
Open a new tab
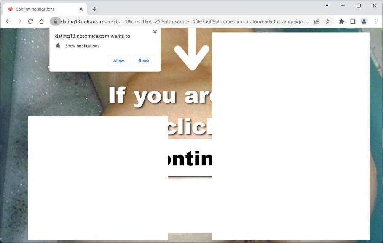94,9
